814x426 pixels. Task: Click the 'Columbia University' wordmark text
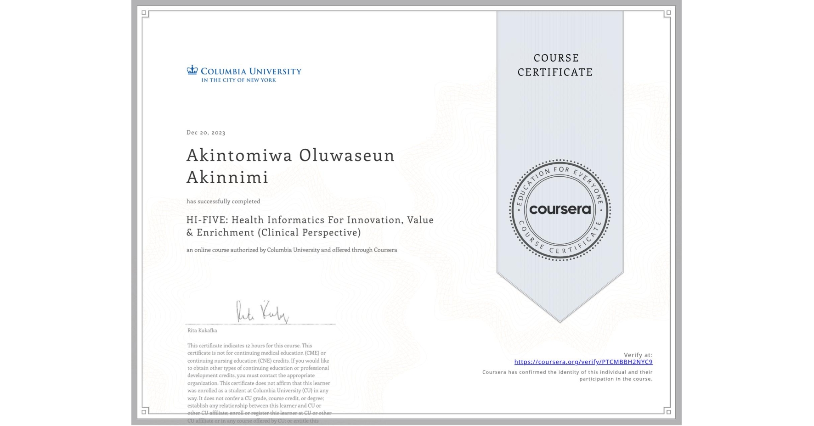pos(251,72)
